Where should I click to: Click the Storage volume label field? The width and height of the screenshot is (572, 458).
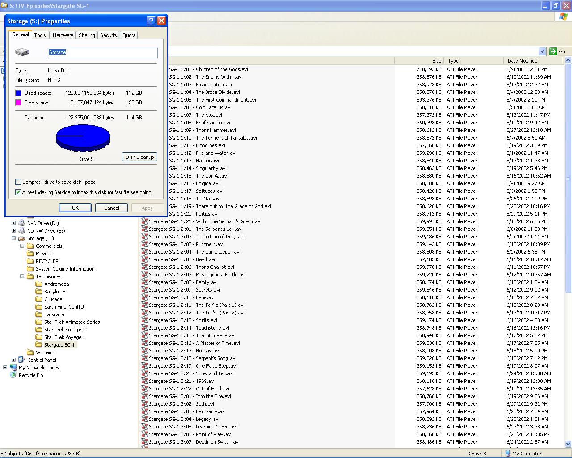[x=103, y=52]
